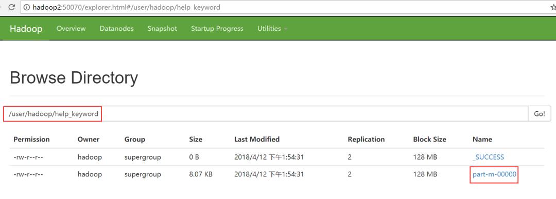Open the Snapshot page
This screenshot has width=556, height=199.
pyautogui.click(x=162, y=29)
